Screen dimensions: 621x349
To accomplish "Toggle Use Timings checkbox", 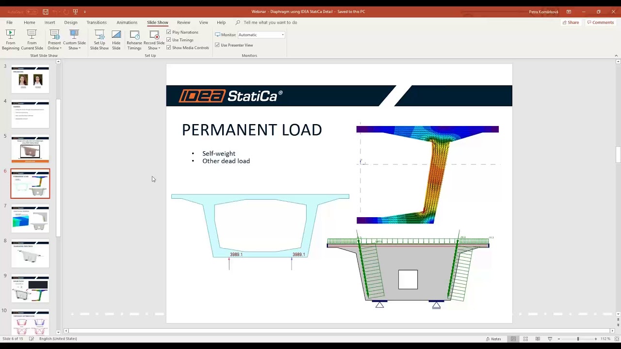I will [x=169, y=40].
